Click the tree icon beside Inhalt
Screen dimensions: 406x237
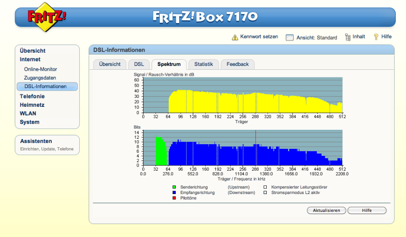(x=348, y=37)
